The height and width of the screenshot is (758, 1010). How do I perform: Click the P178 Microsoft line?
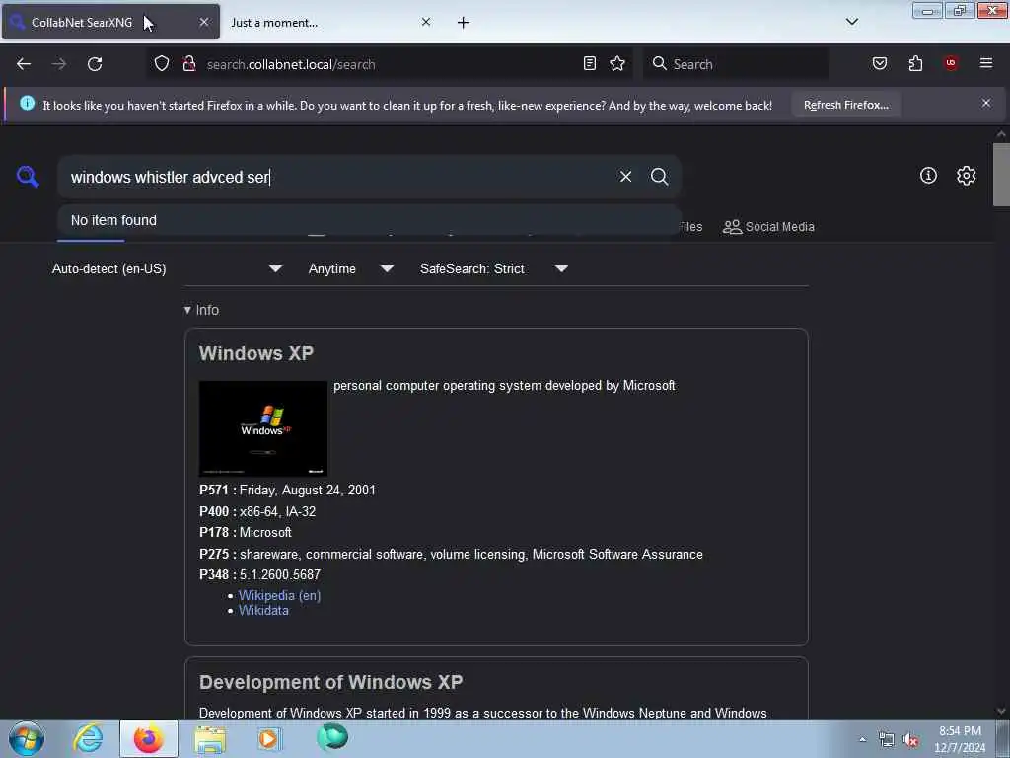pos(246,532)
